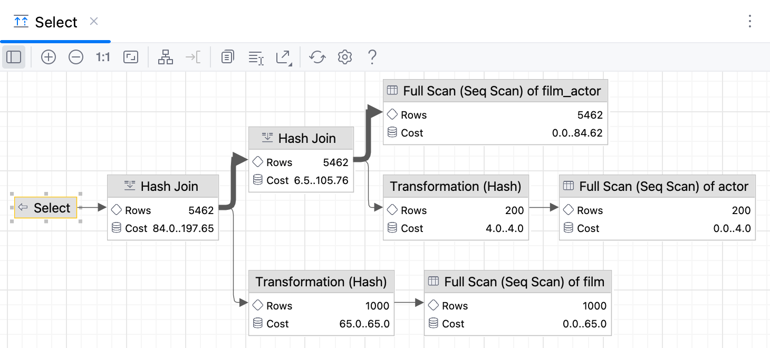
Task: Refresh the query plan diagram
Action: click(317, 56)
